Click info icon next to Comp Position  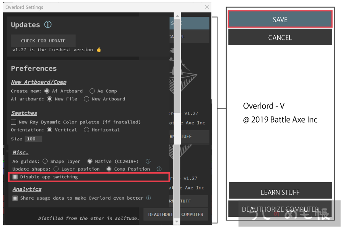pyautogui.click(x=159, y=169)
